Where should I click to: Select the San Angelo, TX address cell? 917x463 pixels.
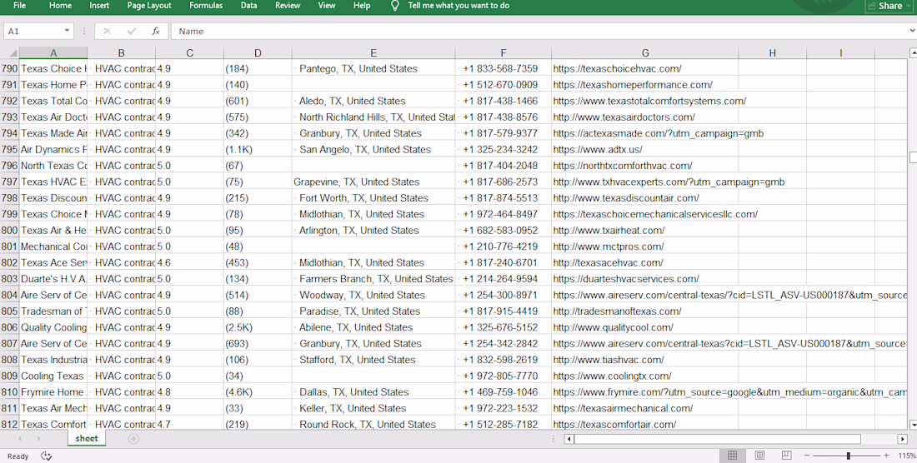tap(373, 149)
